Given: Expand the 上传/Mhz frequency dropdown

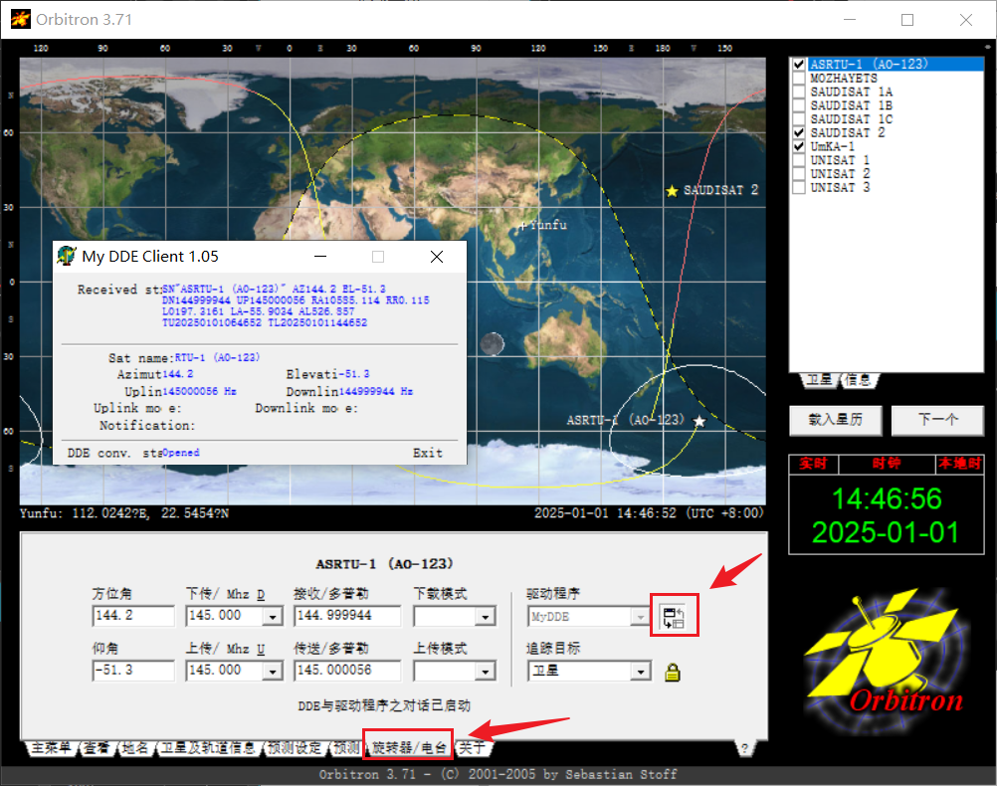Looking at the screenshot, I should tap(272, 672).
